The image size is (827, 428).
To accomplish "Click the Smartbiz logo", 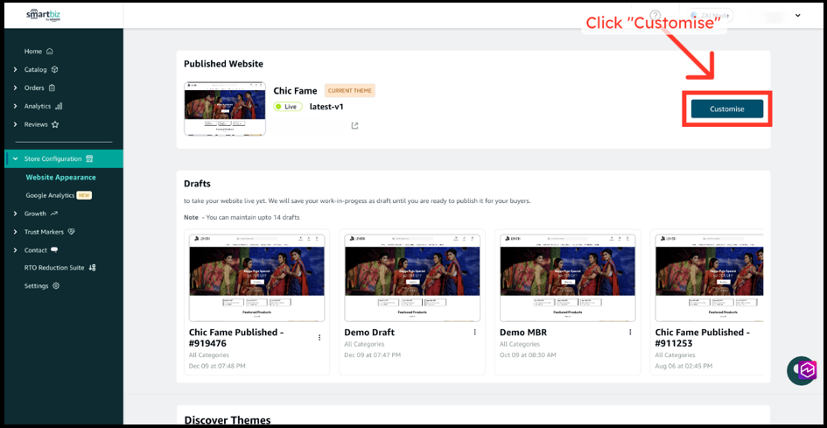I will (43, 16).
